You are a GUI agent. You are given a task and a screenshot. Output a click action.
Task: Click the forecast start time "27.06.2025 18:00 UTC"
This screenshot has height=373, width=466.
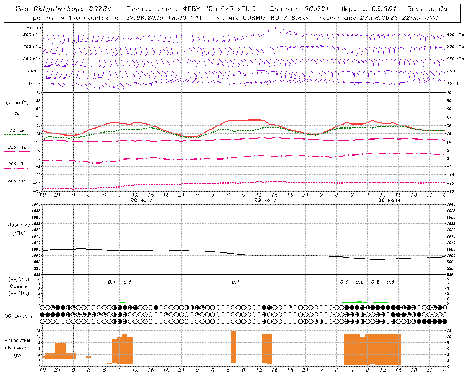[x=164, y=18]
